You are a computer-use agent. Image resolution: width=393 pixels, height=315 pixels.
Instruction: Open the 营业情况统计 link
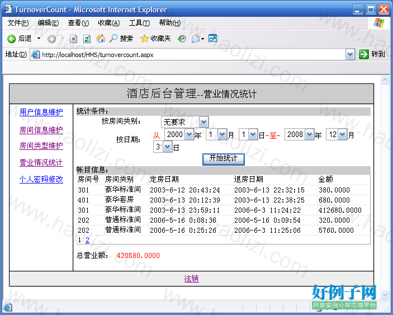point(41,162)
